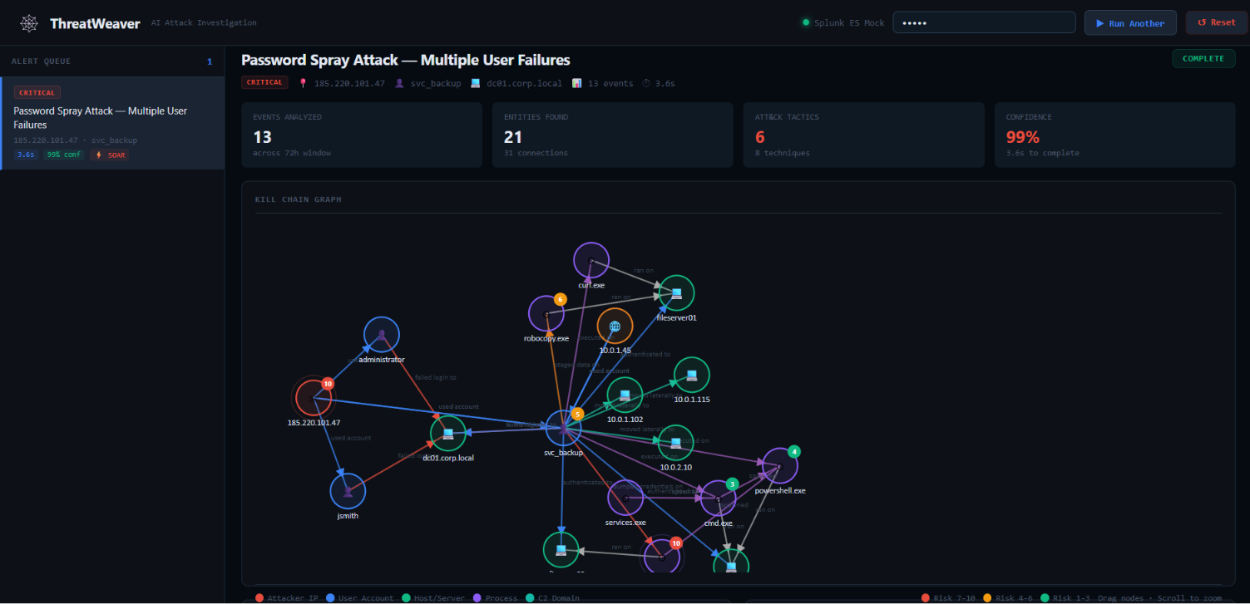Select the fileserver01 host node
The image size is (1250, 604).
tap(676, 292)
